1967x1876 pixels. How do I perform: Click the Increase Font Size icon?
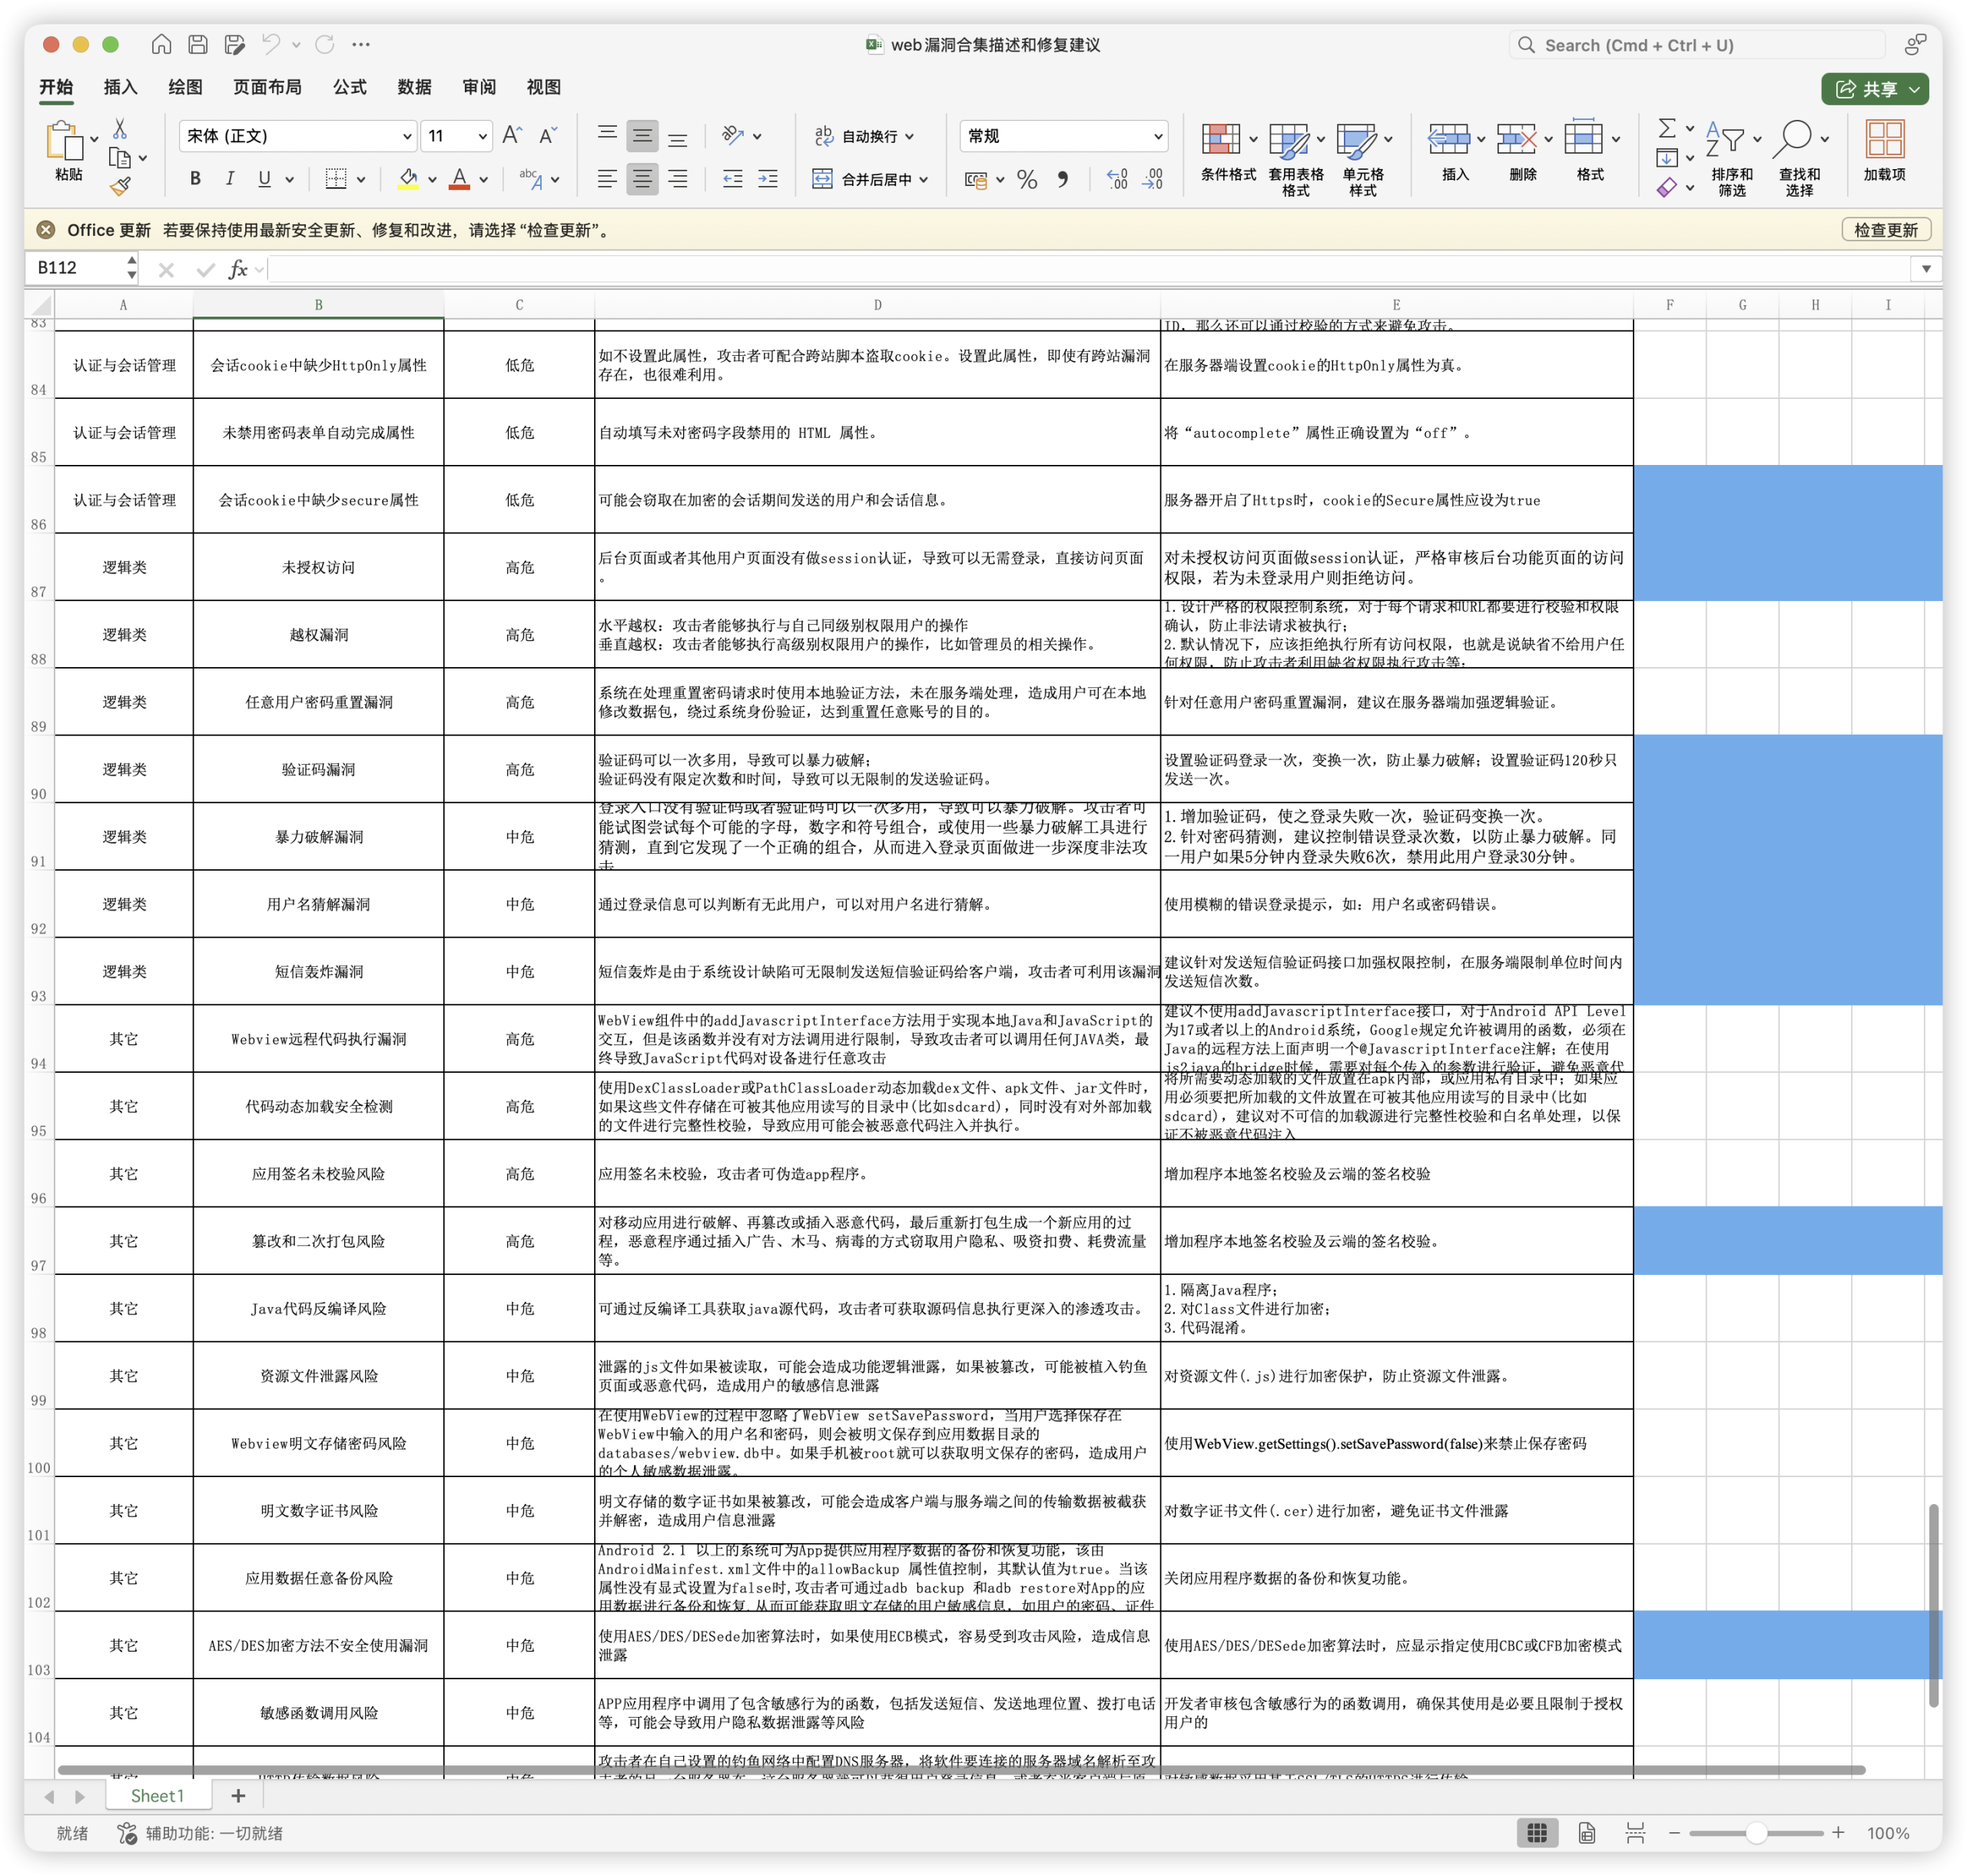coord(512,135)
